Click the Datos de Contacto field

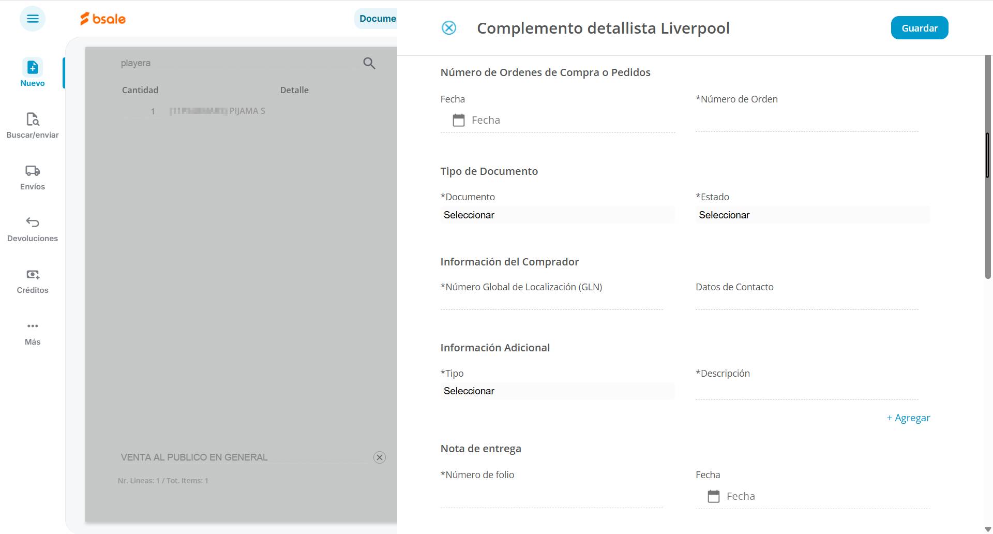click(x=807, y=300)
